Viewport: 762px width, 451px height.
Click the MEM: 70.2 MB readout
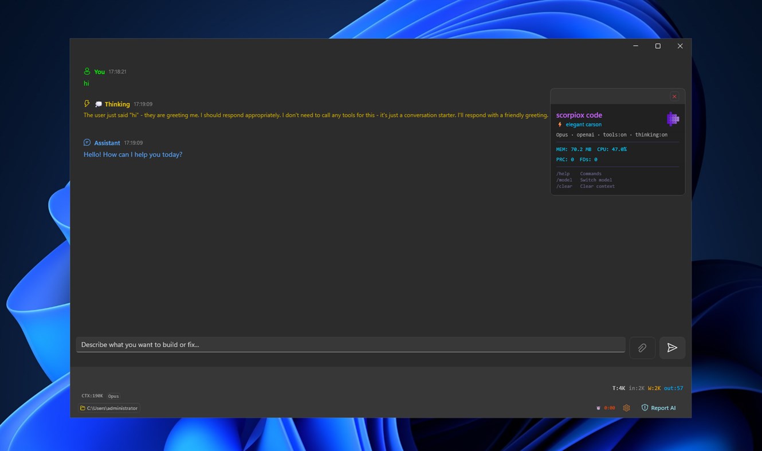click(x=574, y=149)
